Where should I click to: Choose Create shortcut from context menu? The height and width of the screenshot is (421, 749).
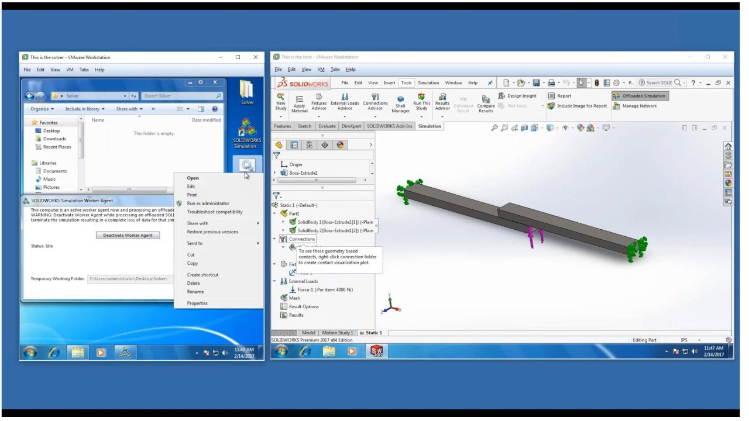pyautogui.click(x=202, y=275)
